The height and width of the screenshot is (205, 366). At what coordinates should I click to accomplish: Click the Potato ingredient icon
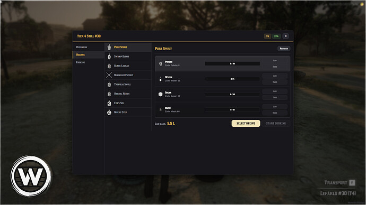click(160, 63)
